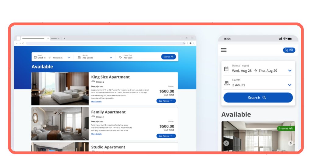The height and width of the screenshot is (163, 312).
Task: Expand See Prices for Family Apartment
Action: [x=166, y=136]
